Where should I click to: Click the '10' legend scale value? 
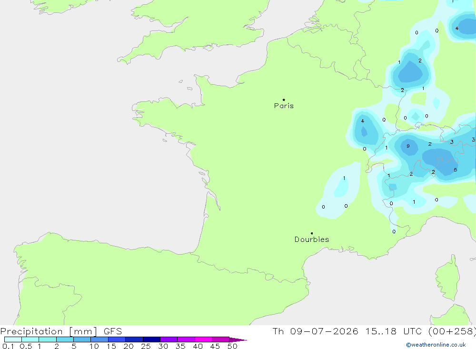(x=94, y=346)
